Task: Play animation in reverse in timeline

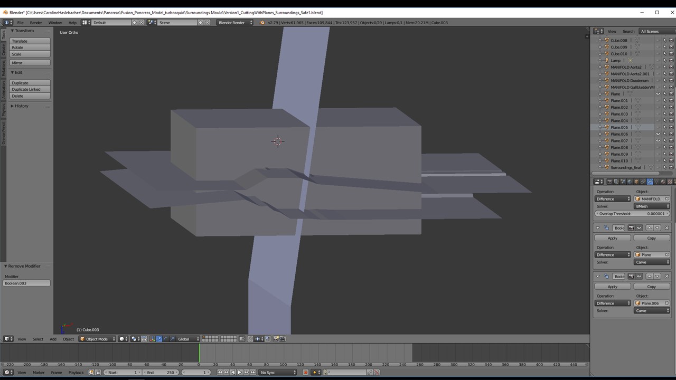Action: click(x=233, y=372)
